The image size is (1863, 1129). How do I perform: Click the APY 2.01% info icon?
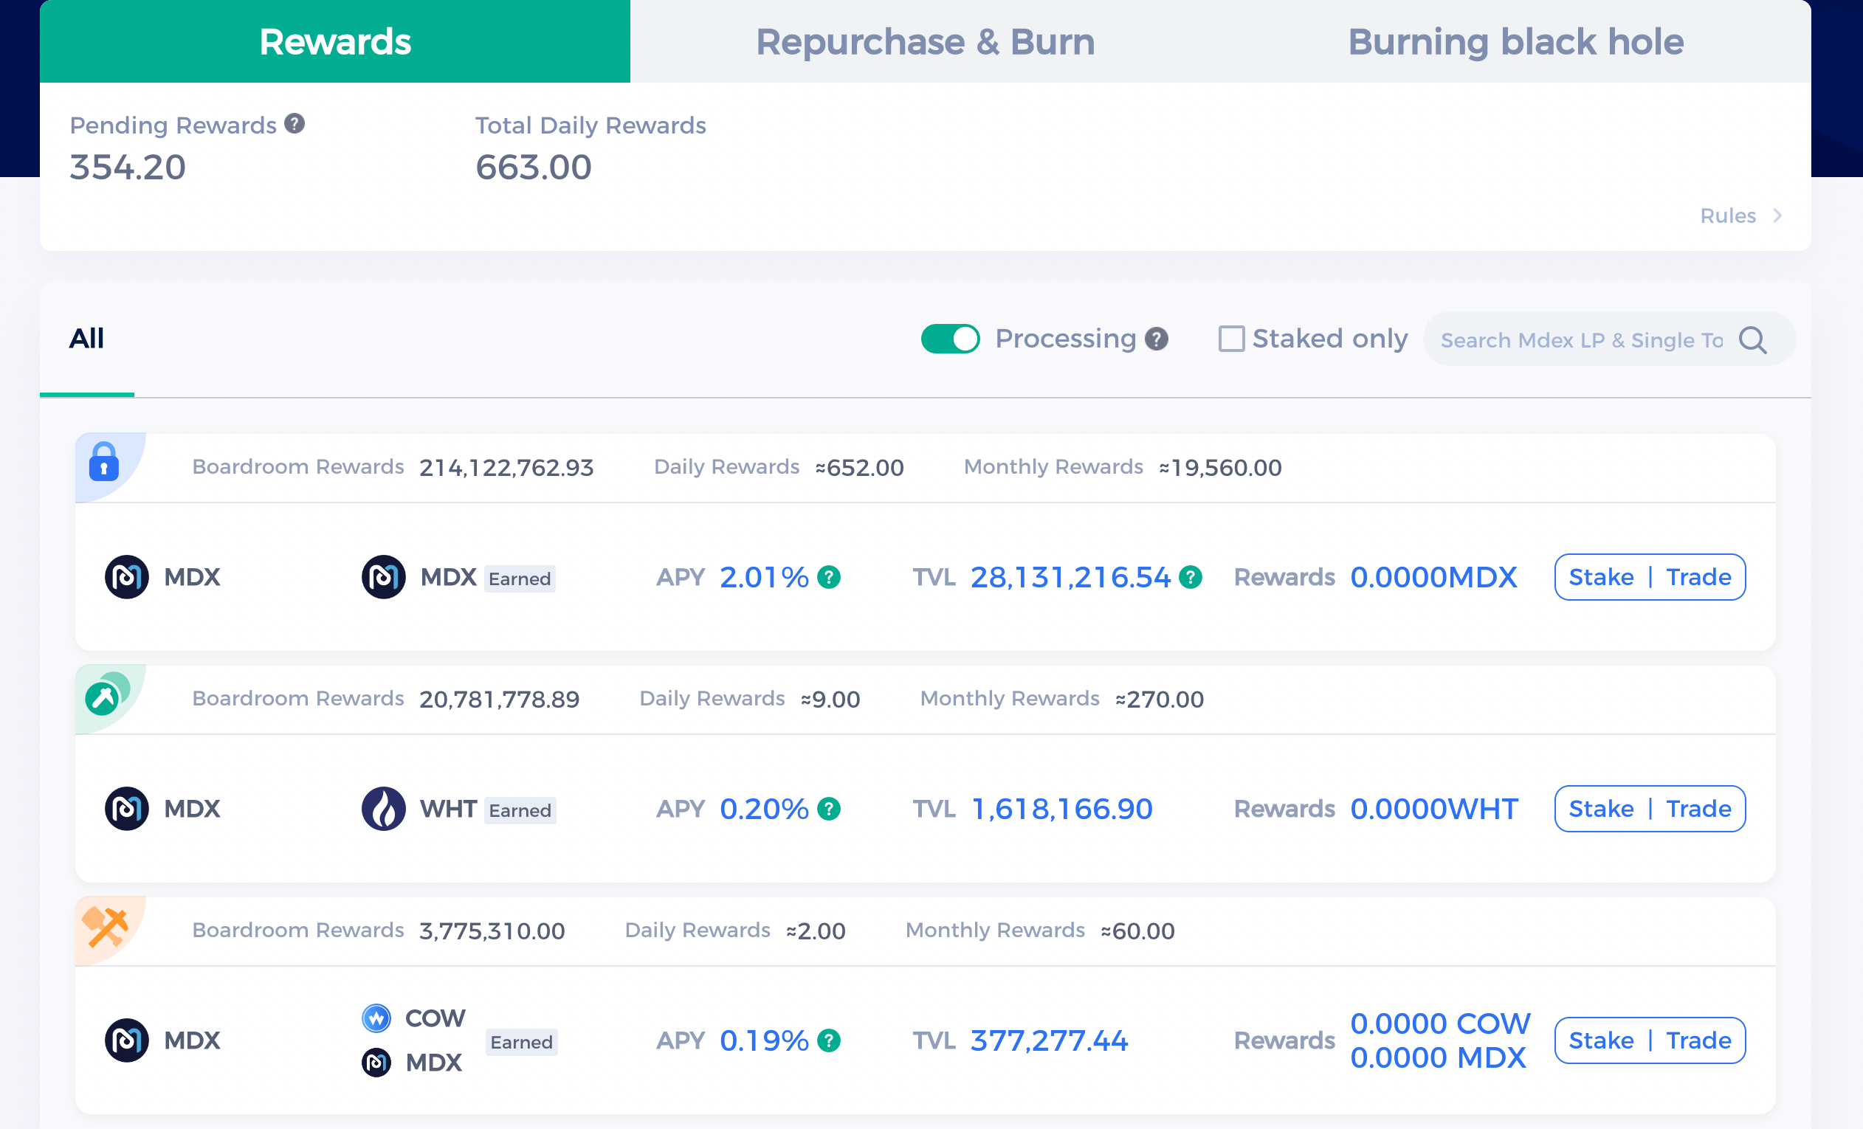[x=829, y=577]
